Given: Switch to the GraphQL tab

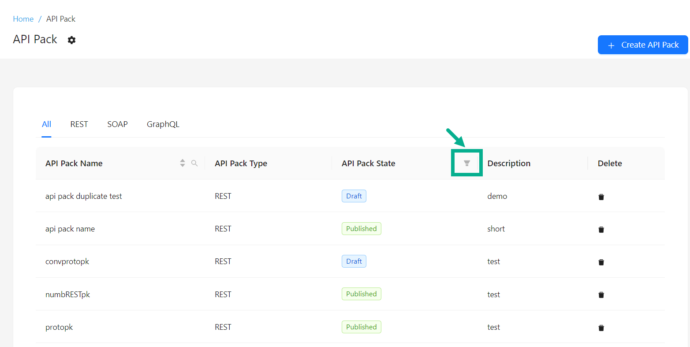Looking at the screenshot, I should click(163, 124).
